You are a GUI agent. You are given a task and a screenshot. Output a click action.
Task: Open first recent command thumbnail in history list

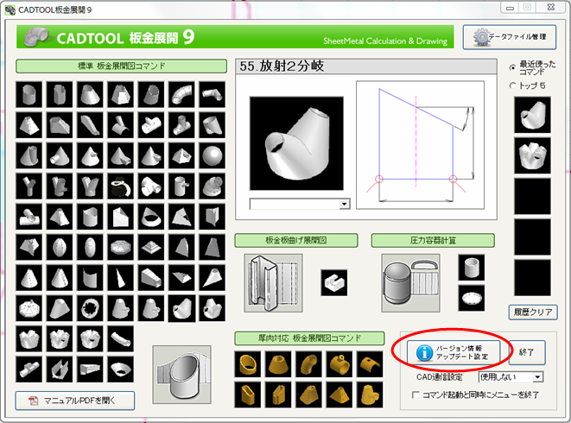(x=532, y=115)
